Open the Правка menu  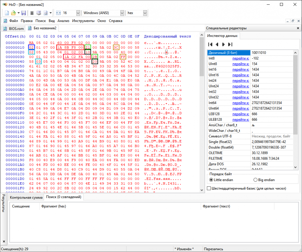pyautogui.click(x=27, y=21)
